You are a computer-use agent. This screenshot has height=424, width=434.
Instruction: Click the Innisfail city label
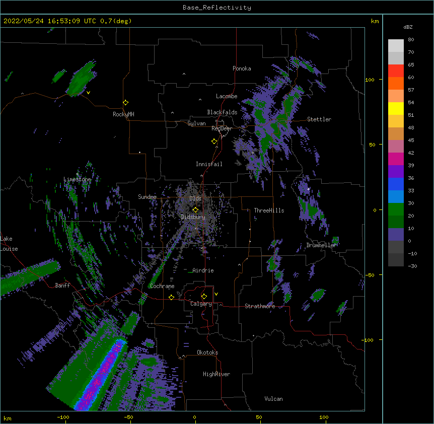coord(209,164)
